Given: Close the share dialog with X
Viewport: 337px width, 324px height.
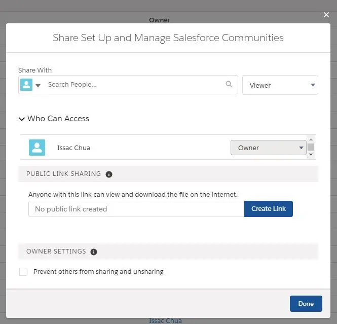Looking at the screenshot, I should 326,15.
